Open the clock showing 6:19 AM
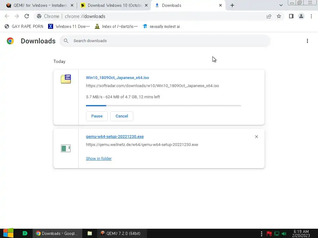The image size is (318, 238). click(301, 233)
